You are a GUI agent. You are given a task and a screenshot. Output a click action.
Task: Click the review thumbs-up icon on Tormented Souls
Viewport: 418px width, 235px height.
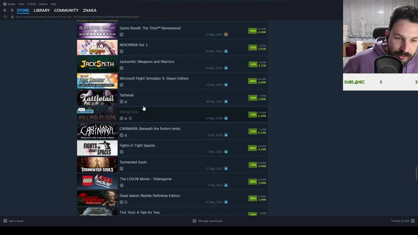pyautogui.click(x=226, y=168)
